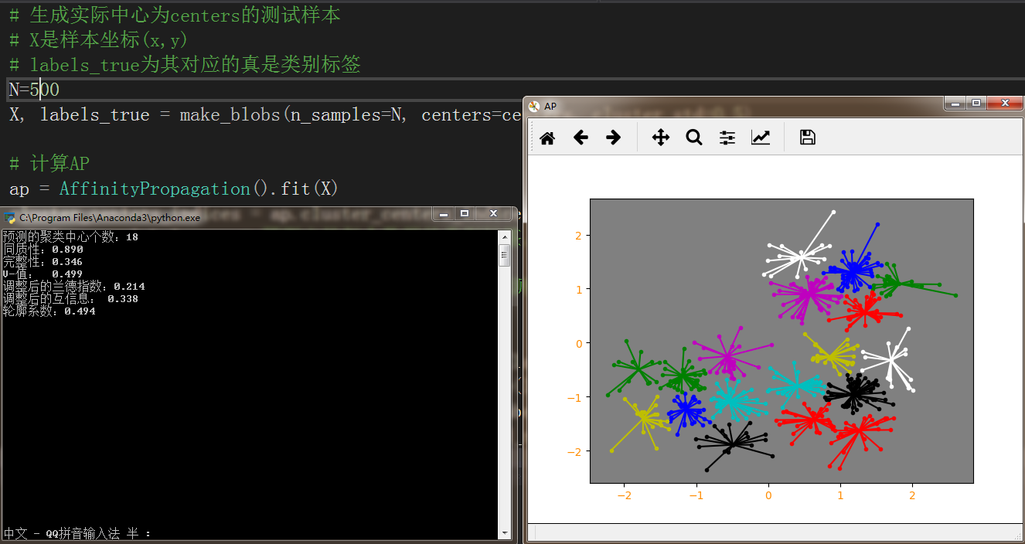This screenshot has height=544, width=1025.
Task: Click the y-axis tick label 2
Action: [578, 235]
